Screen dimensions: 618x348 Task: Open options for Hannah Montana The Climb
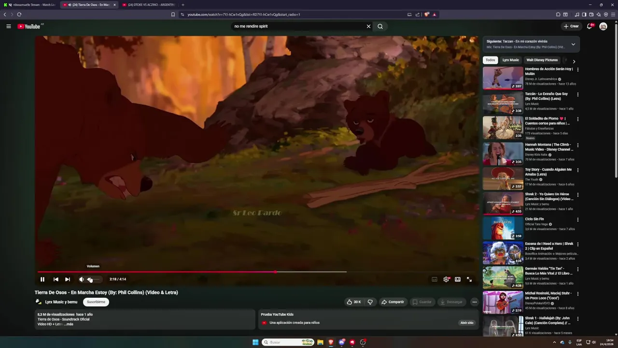pos(578,145)
